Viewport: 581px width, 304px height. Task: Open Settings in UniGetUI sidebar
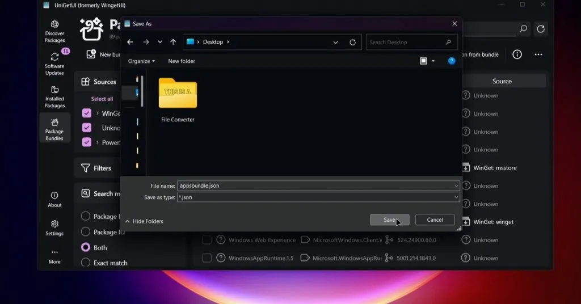coord(54,228)
